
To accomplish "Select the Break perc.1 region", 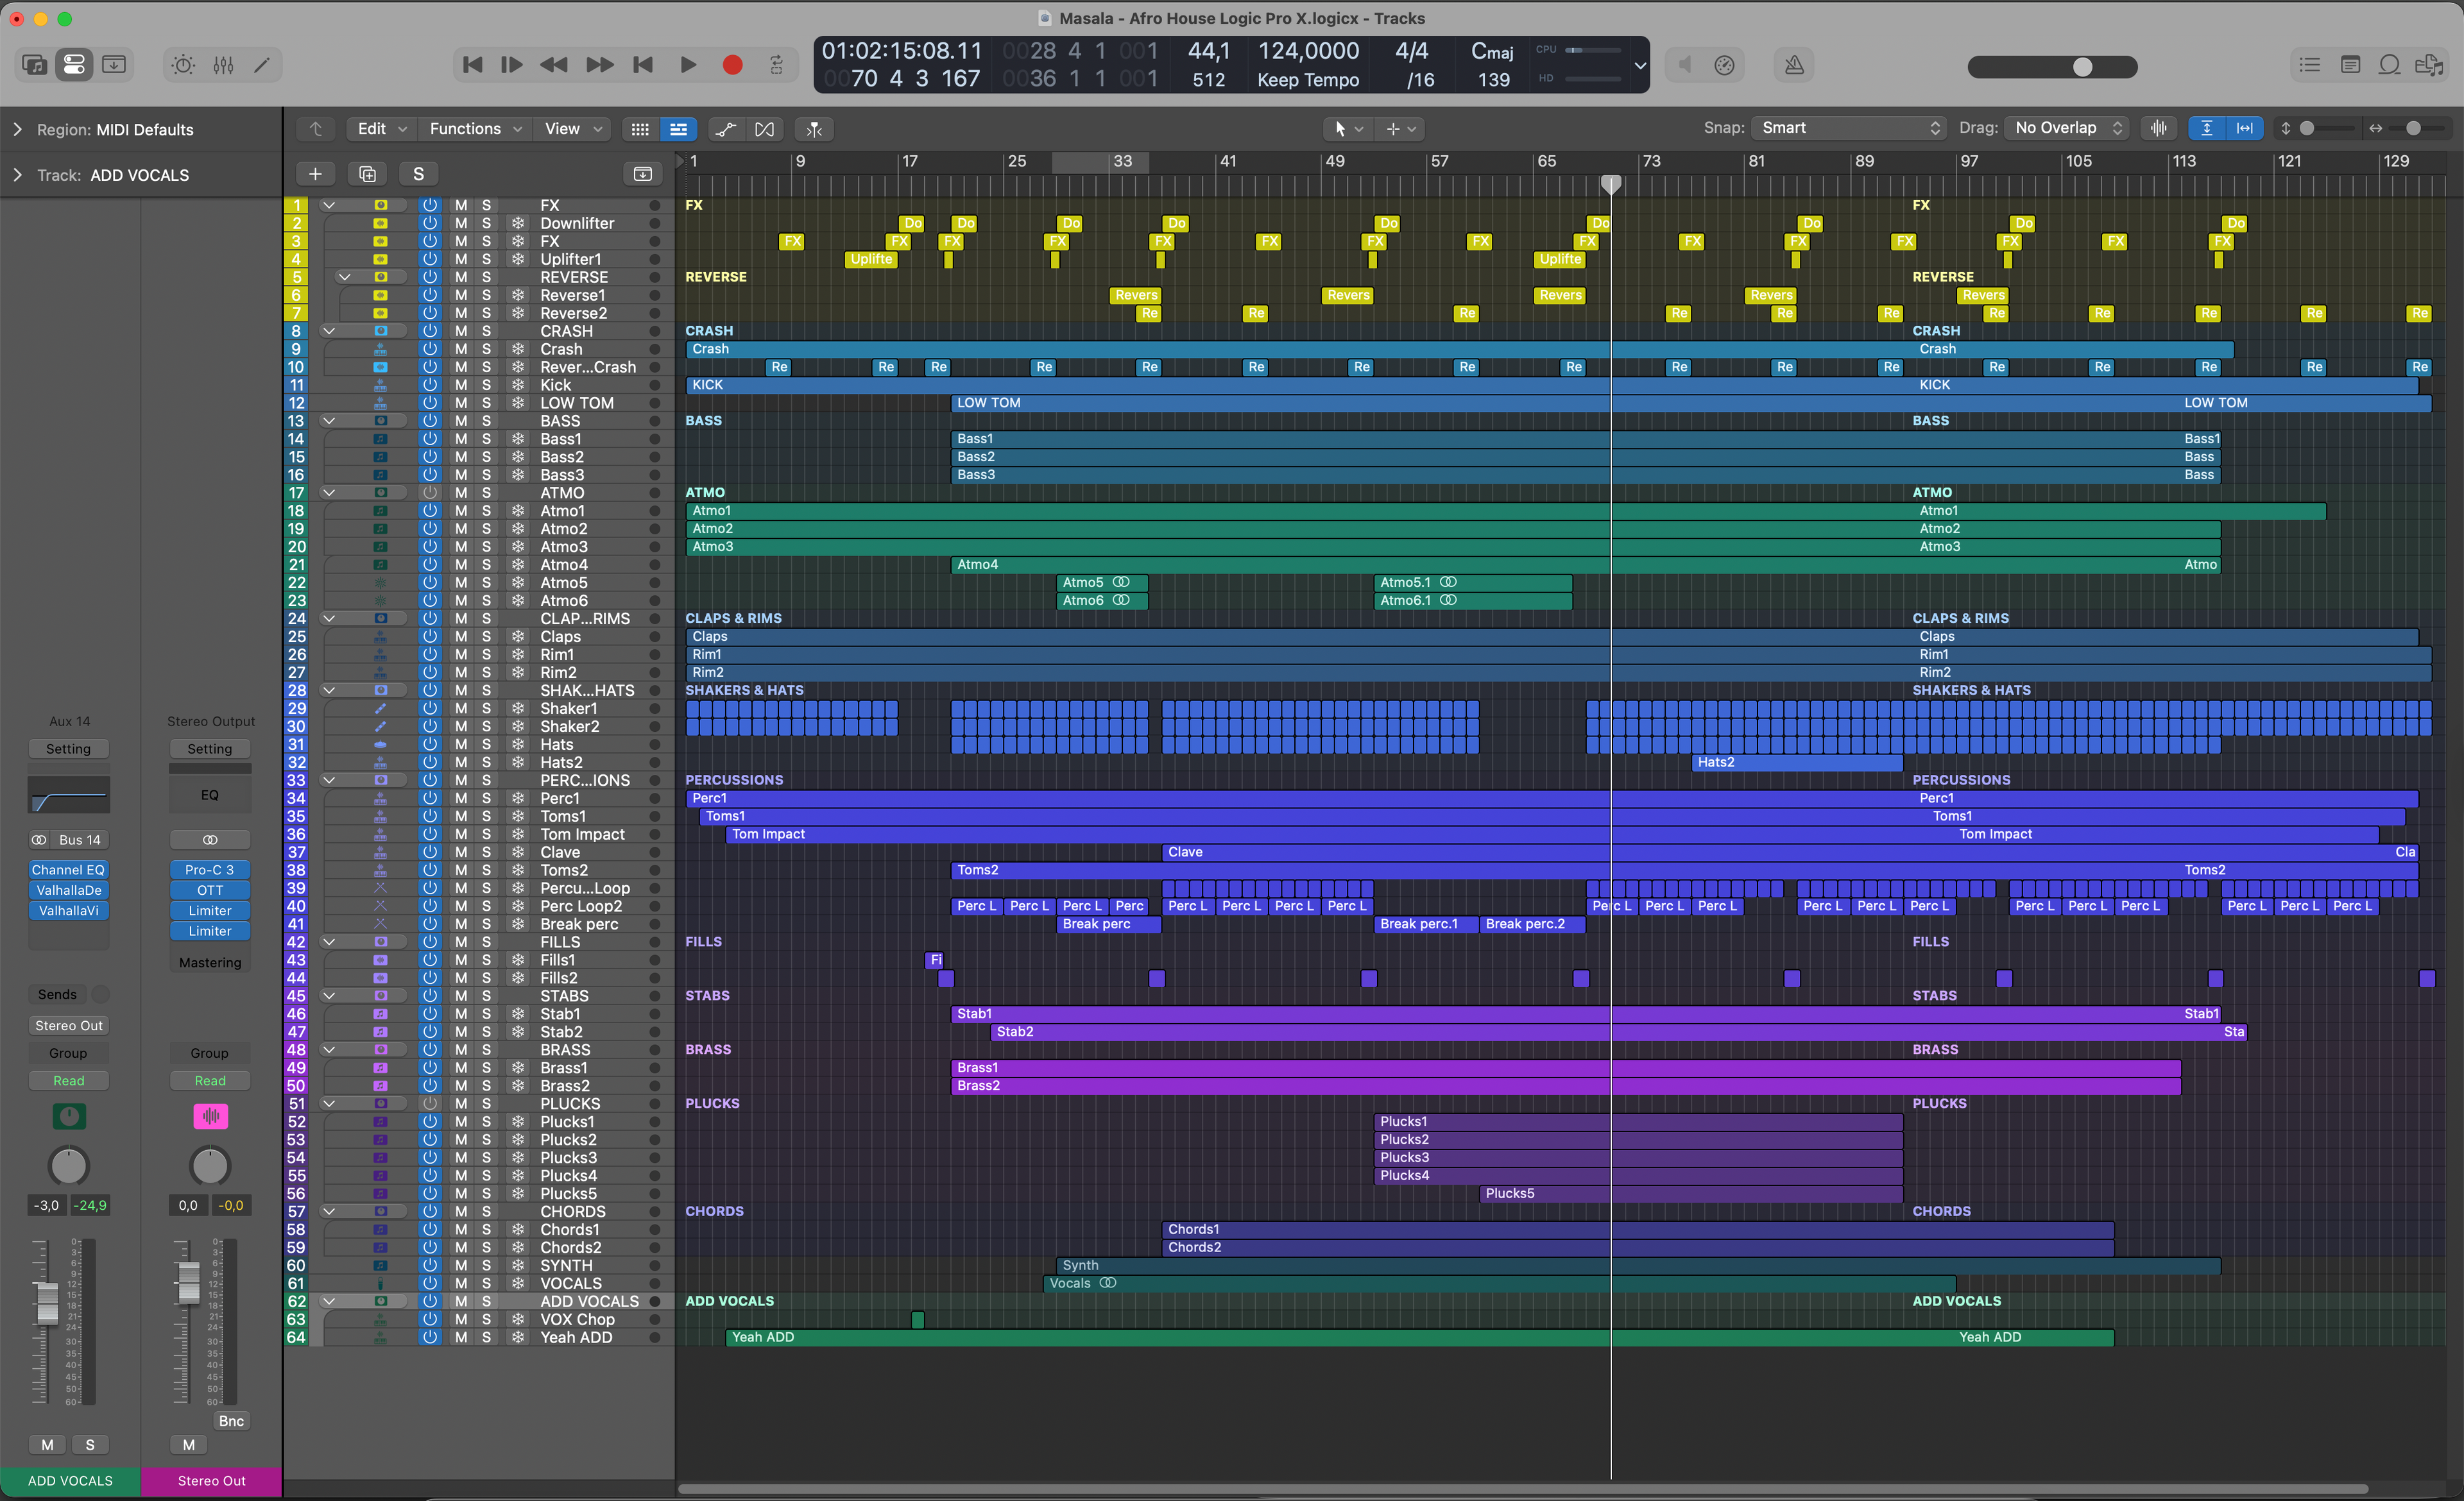I will click(1426, 924).
